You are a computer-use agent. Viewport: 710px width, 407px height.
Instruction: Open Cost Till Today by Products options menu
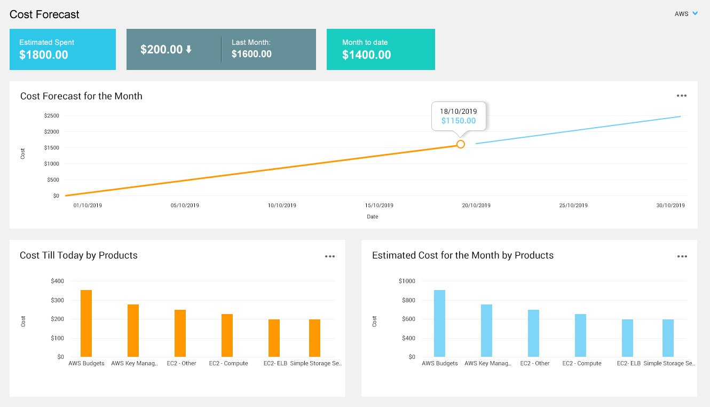click(330, 256)
